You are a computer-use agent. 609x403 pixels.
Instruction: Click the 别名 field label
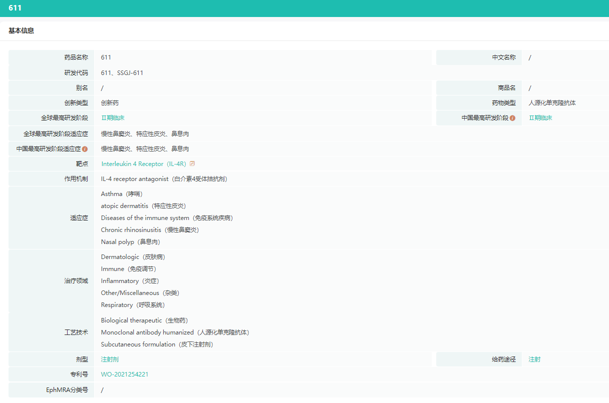click(x=82, y=88)
